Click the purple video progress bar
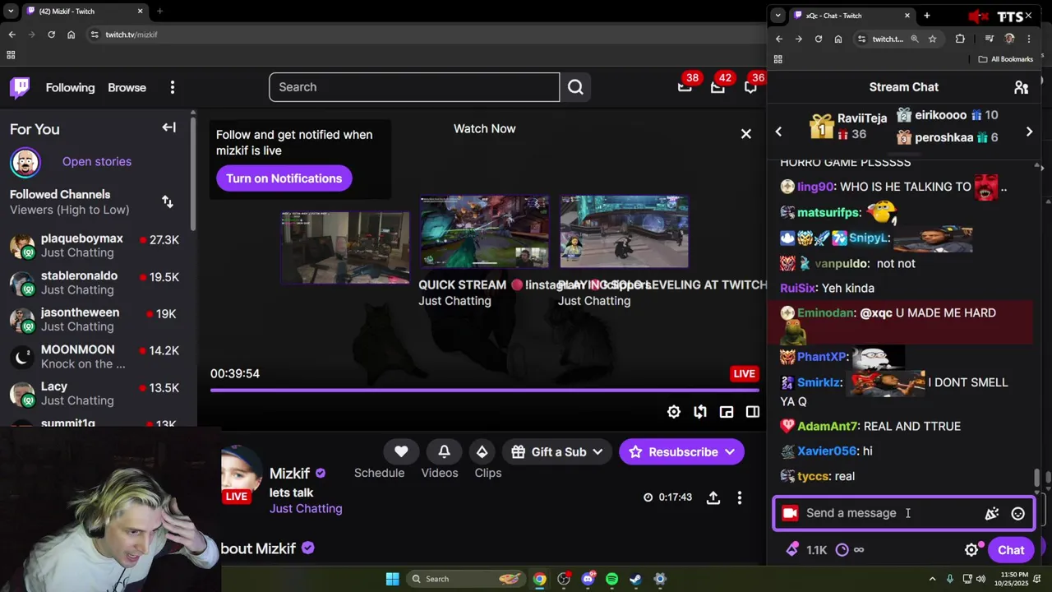The height and width of the screenshot is (592, 1052). (x=484, y=390)
